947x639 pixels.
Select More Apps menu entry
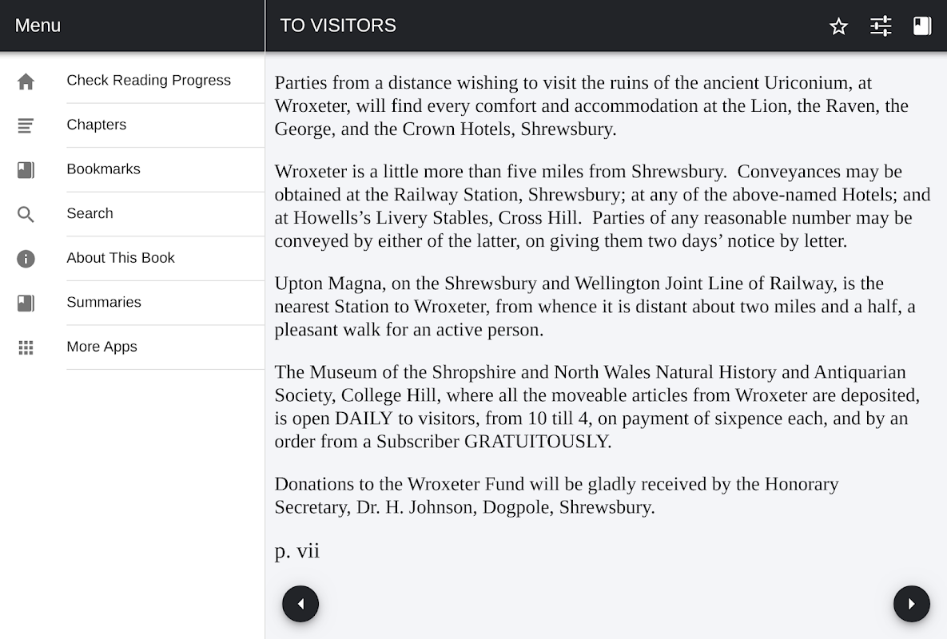tap(102, 347)
